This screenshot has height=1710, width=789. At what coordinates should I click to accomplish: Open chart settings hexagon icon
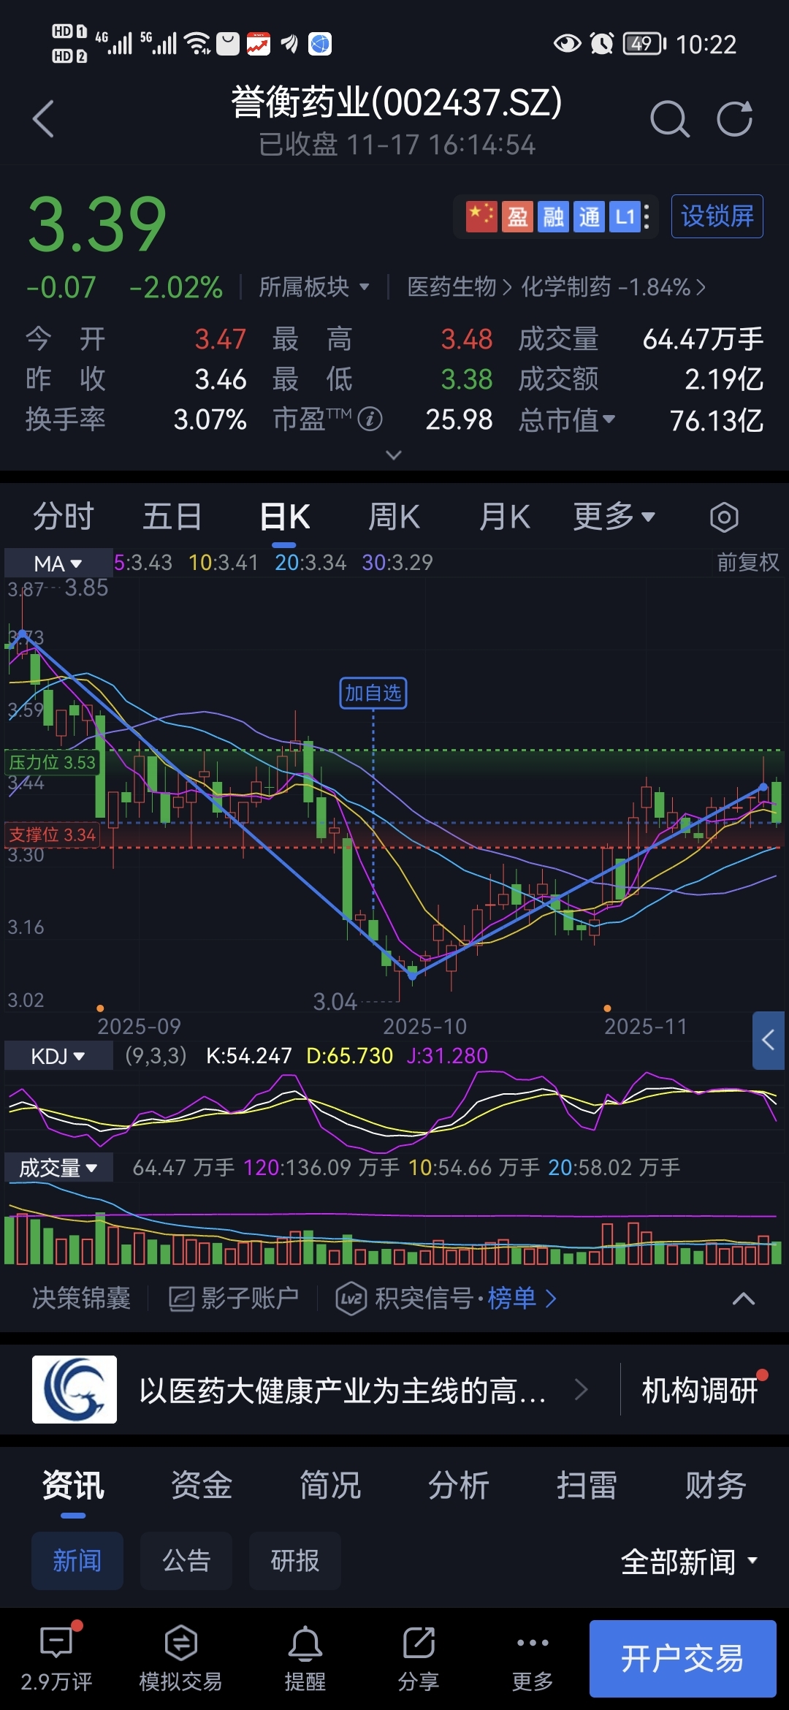(724, 517)
